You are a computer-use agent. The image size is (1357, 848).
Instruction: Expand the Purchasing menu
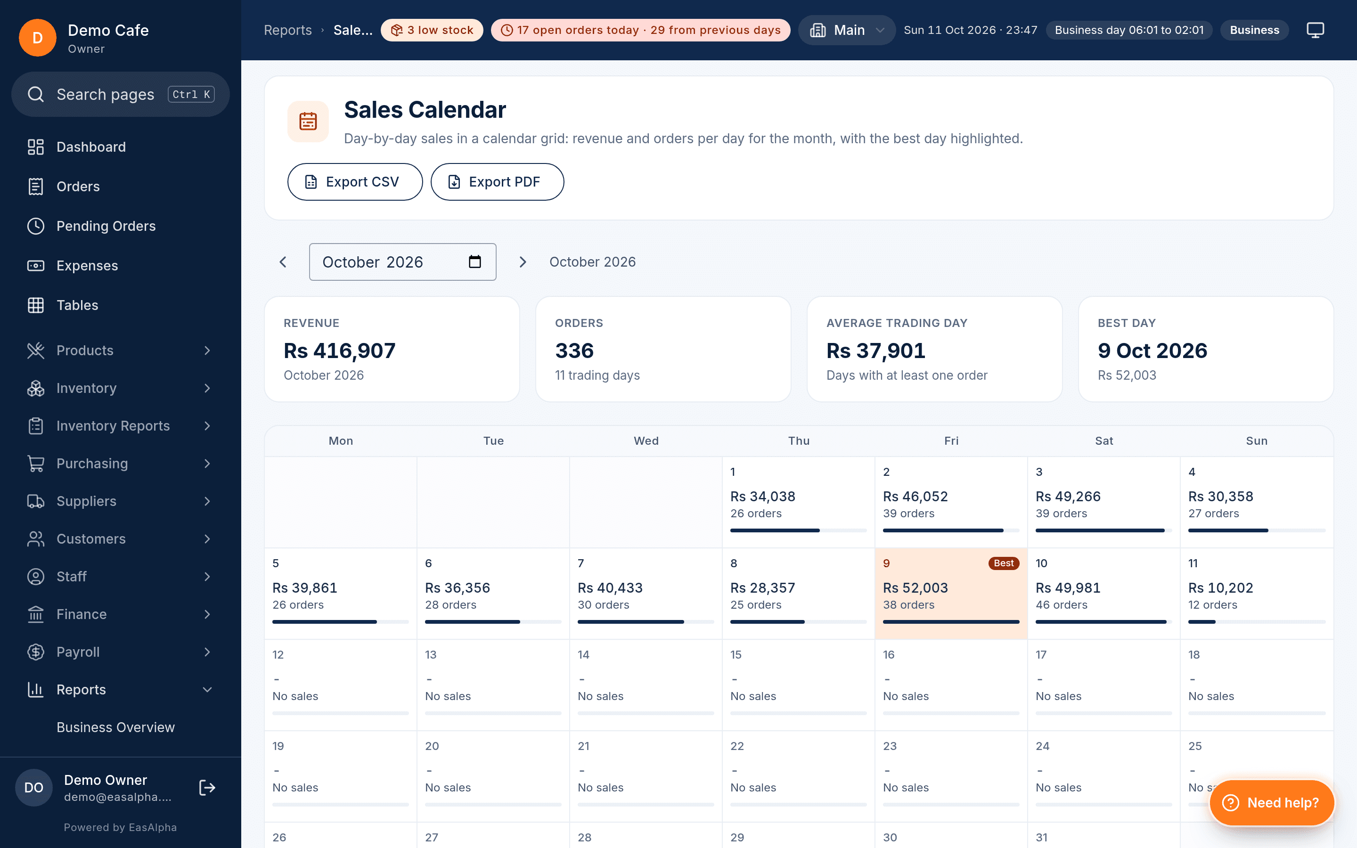[x=121, y=463]
